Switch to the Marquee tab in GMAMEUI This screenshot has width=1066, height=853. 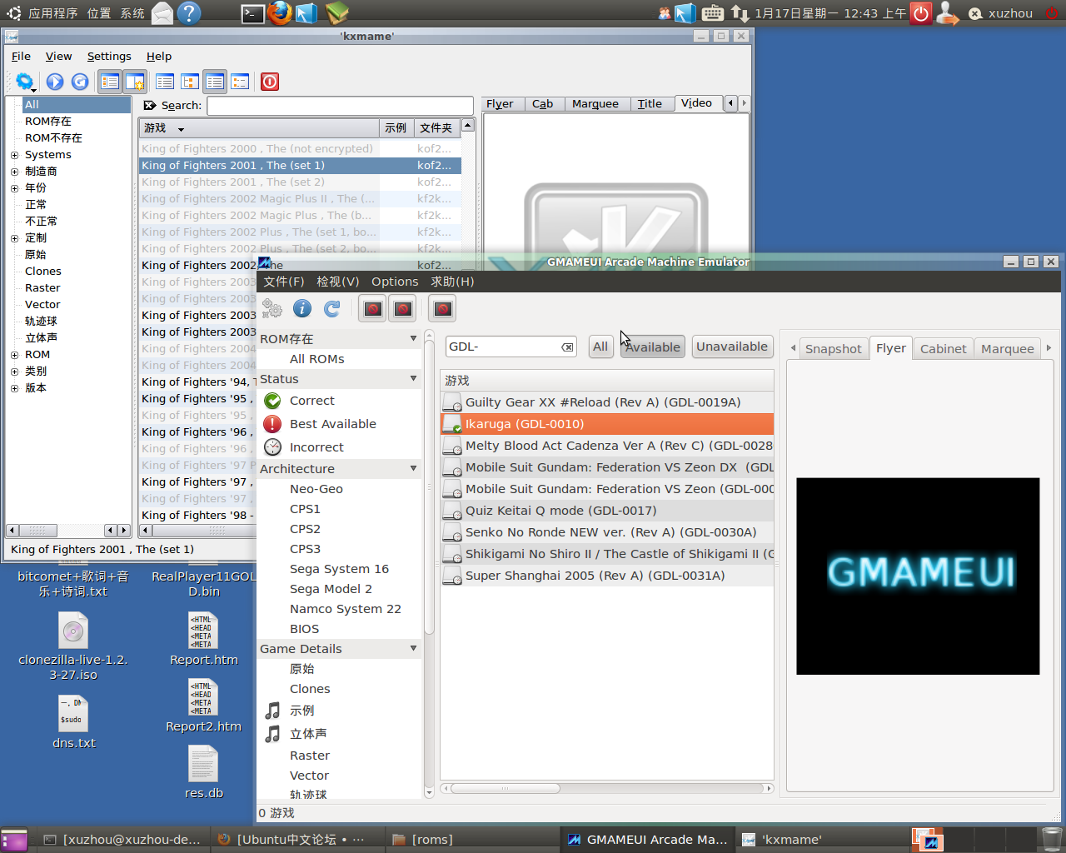pyautogui.click(x=1008, y=349)
